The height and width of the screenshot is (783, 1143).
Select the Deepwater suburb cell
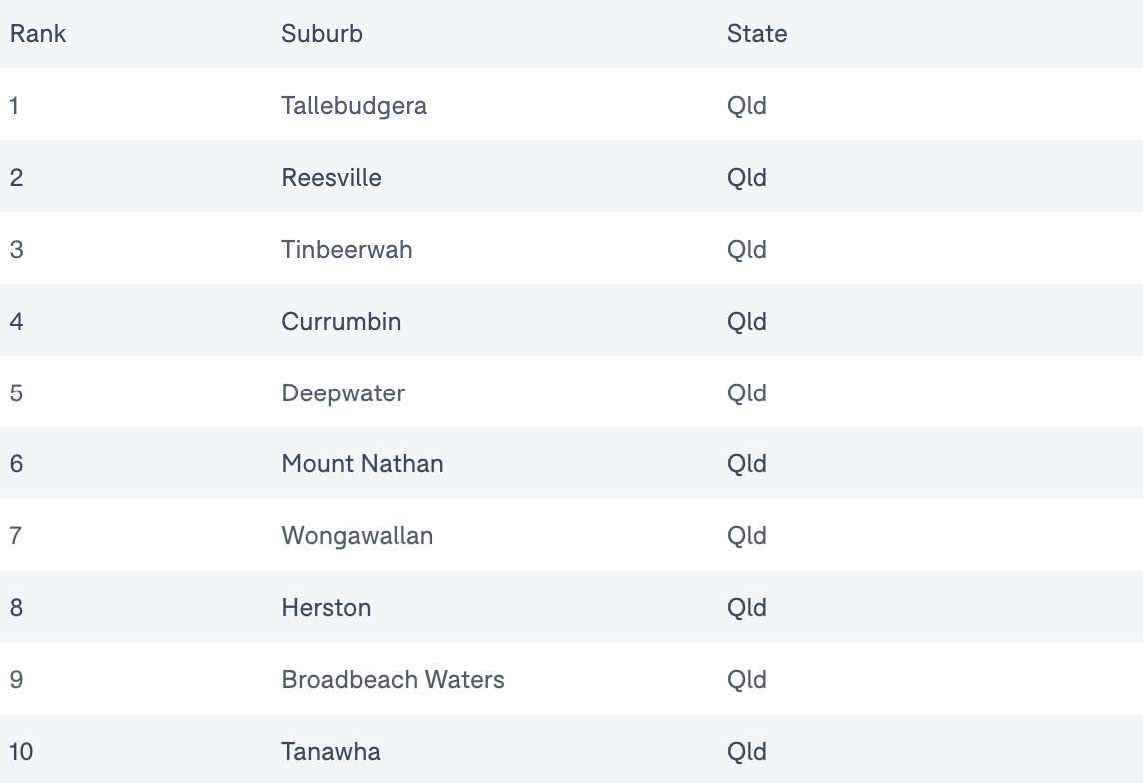(x=343, y=393)
